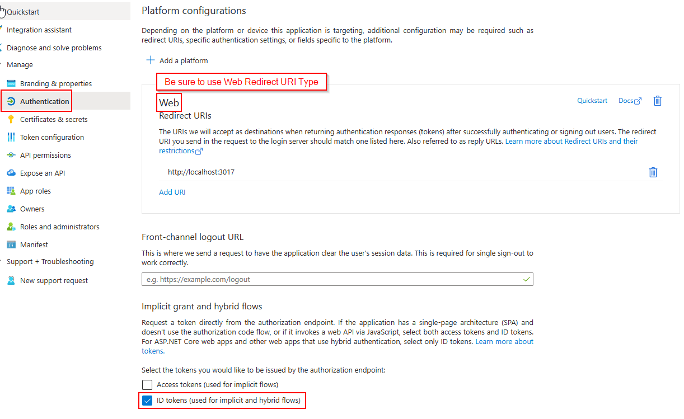Uncheck the ID tokens checkbox
Image resolution: width=684 pixels, height=419 pixels.
tap(147, 401)
